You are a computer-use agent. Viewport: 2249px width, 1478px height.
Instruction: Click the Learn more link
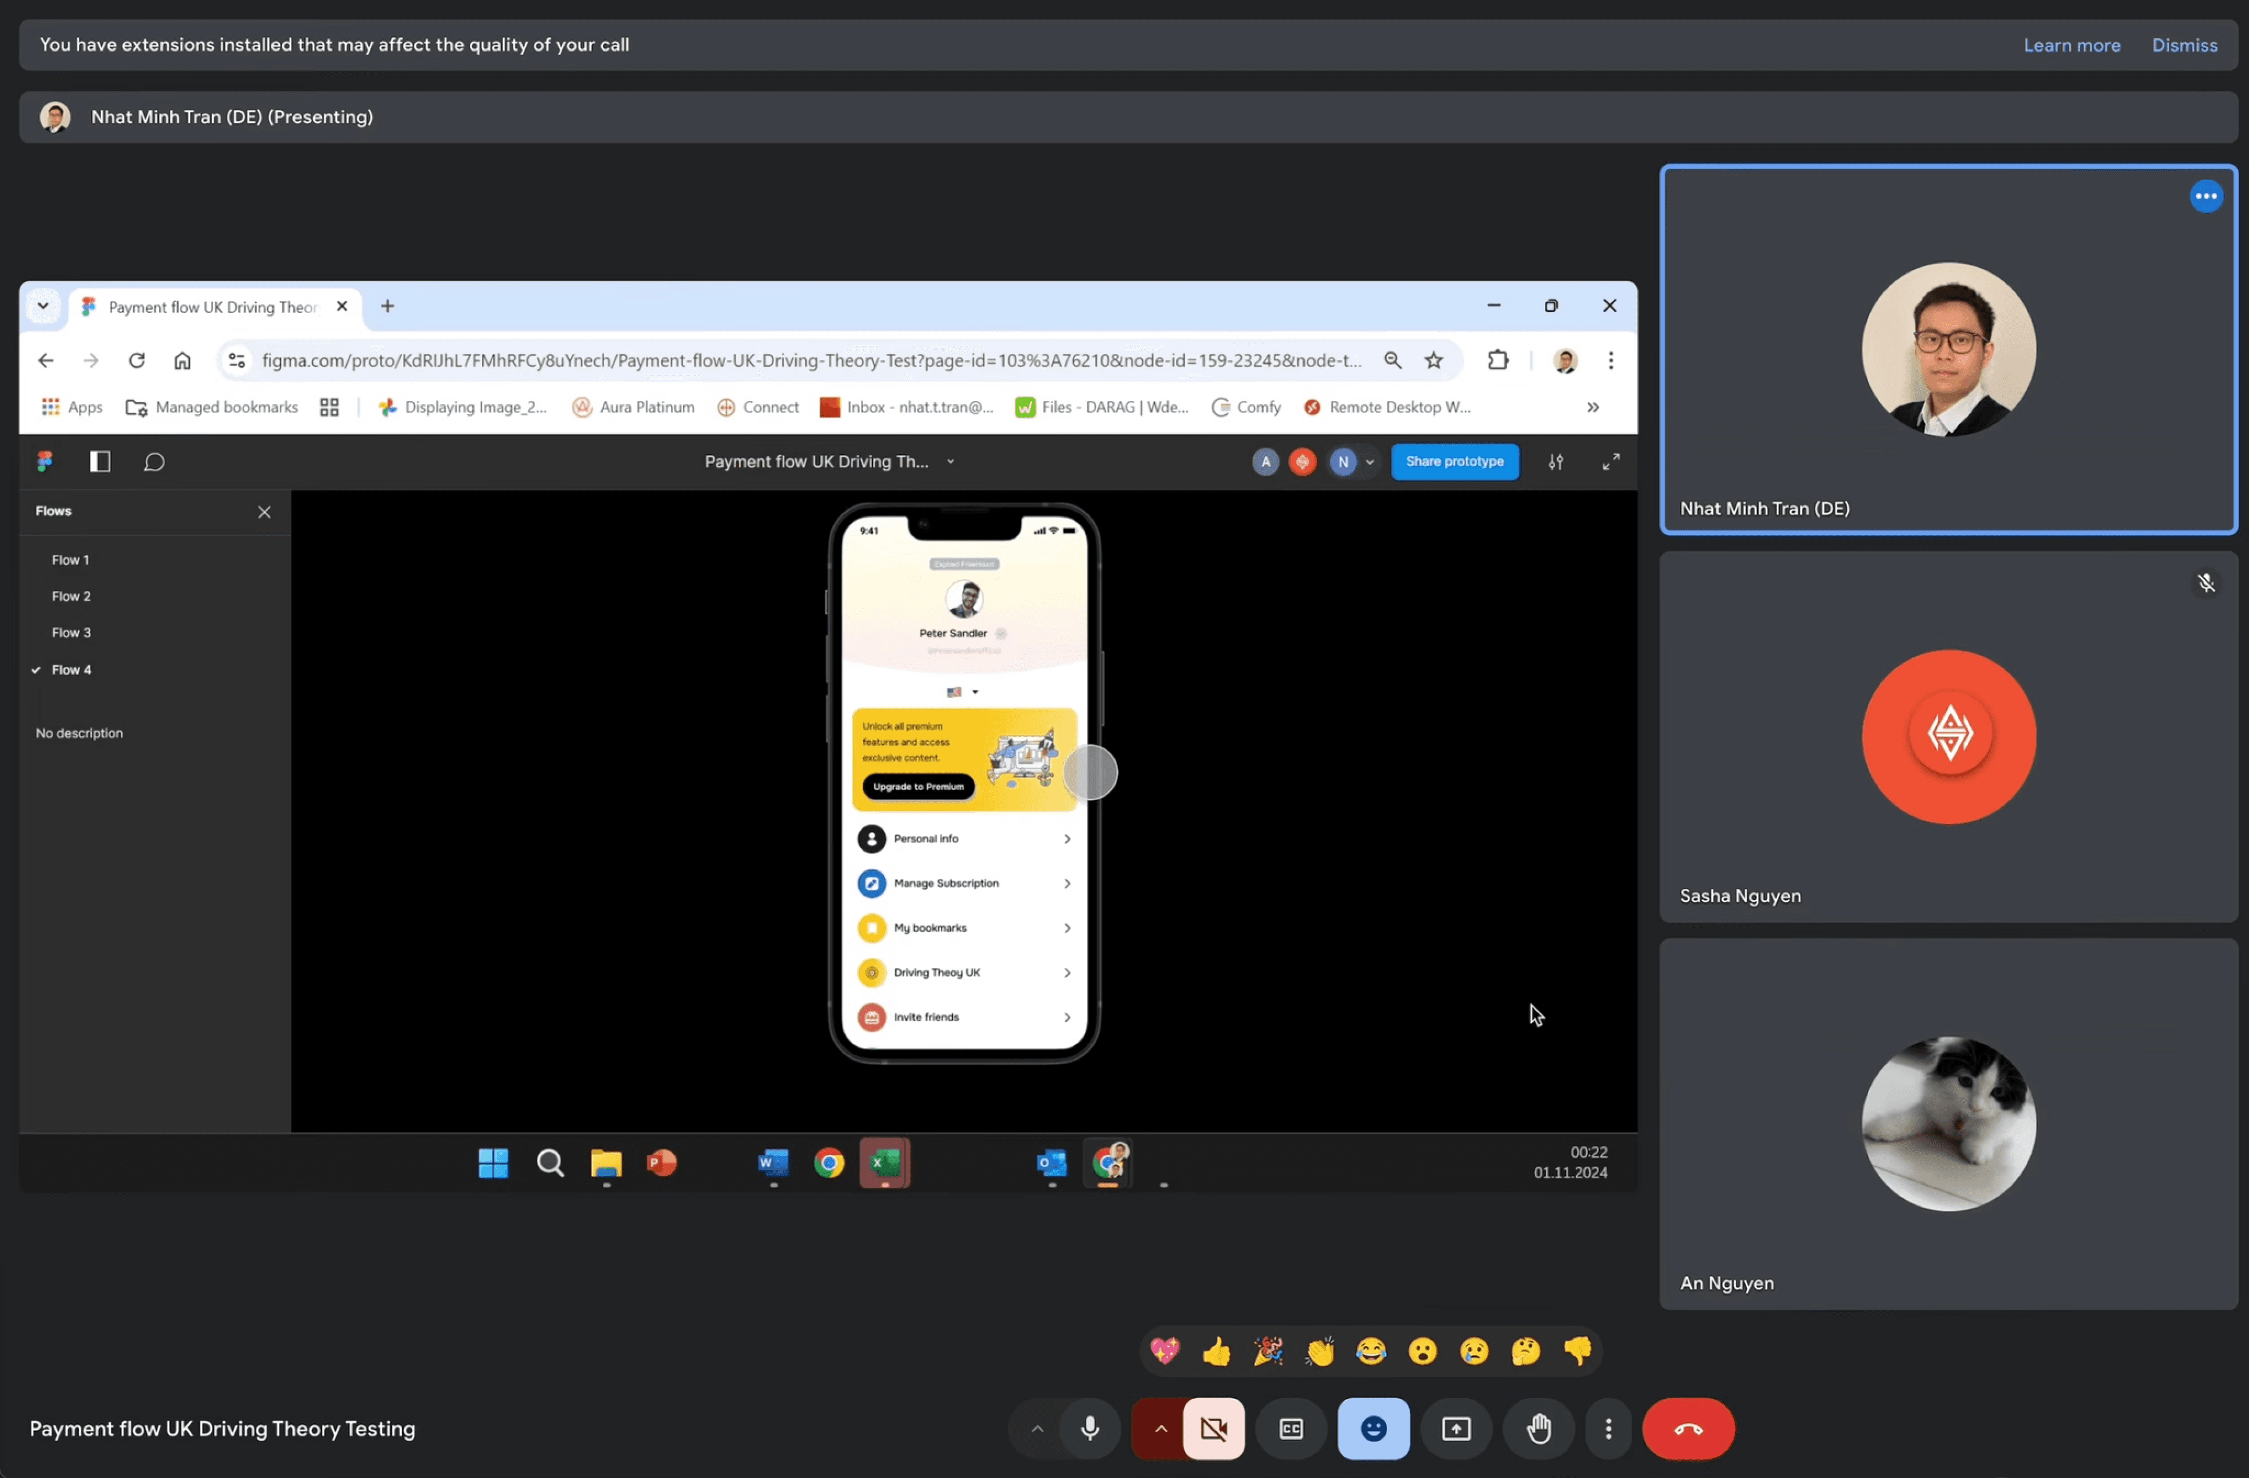click(2071, 44)
